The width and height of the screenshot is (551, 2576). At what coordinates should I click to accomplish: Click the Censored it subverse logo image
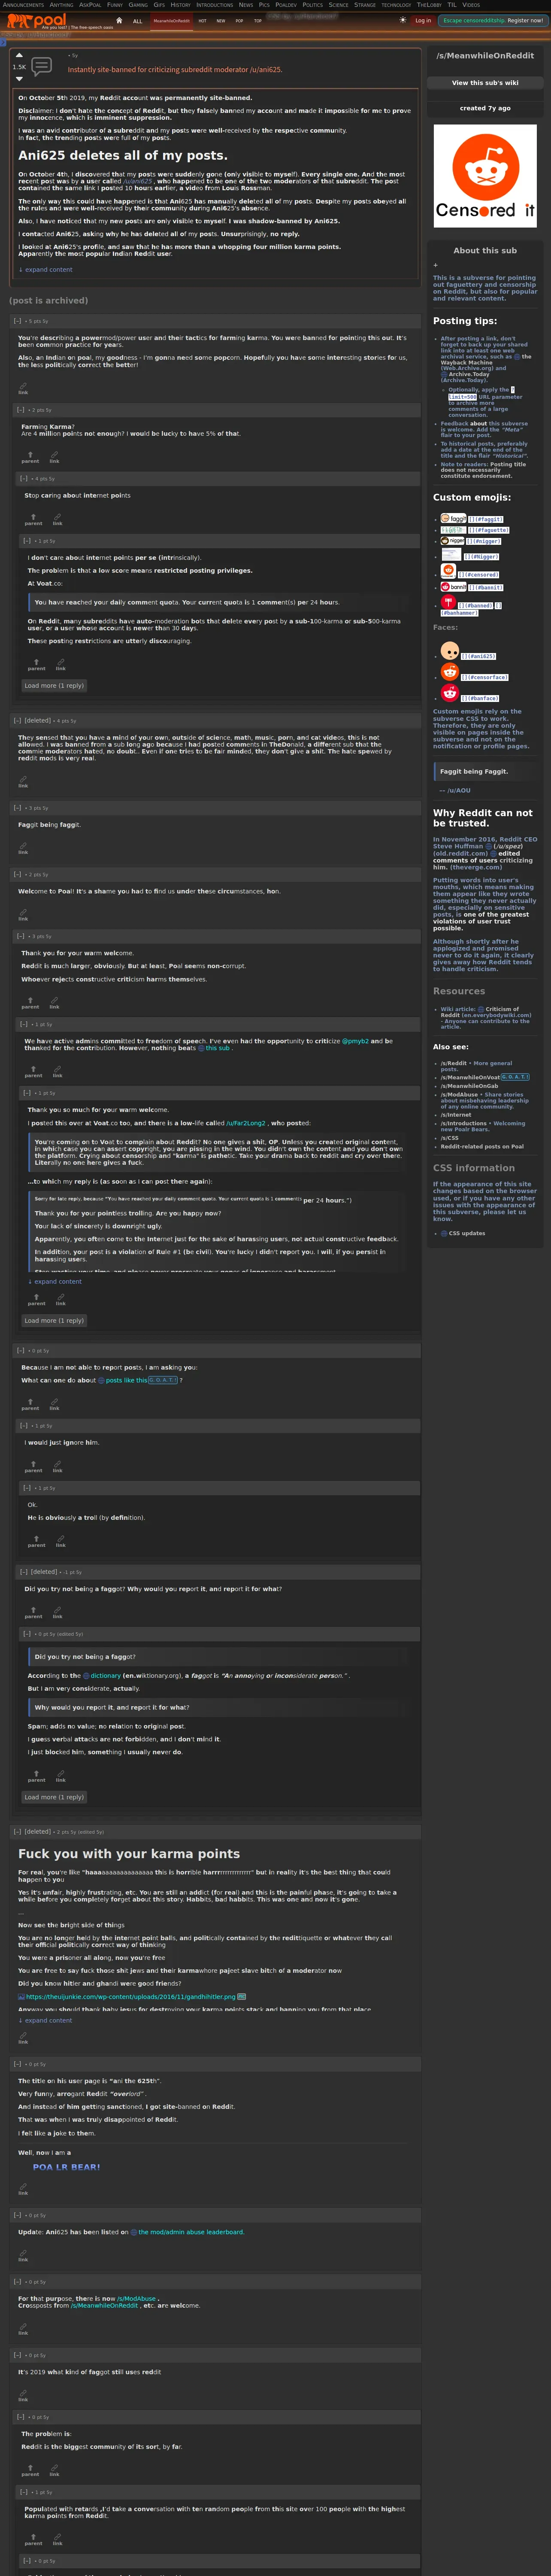485,176
